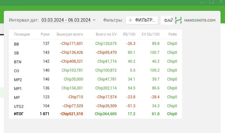The height and width of the screenshot is (133, 225).
Task: Click the ФИЛЬТР... button
Action: (142, 20)
